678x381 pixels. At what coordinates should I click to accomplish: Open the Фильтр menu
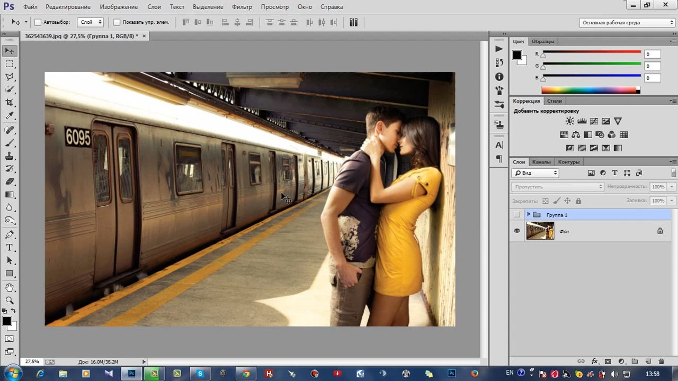242,7
